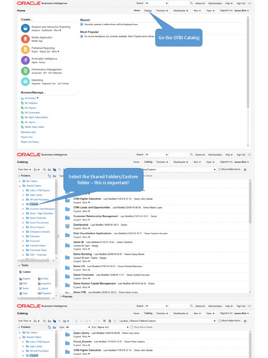Toggle Show Hidden Items in middle Catalog
268x358 pixels.
point(220,170)
